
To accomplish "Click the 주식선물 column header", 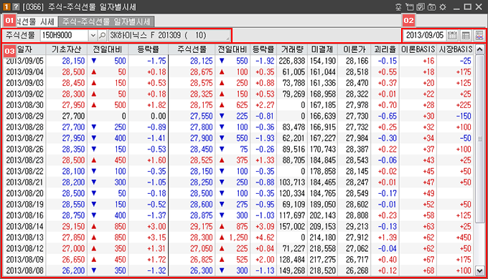I will (192, 49).
